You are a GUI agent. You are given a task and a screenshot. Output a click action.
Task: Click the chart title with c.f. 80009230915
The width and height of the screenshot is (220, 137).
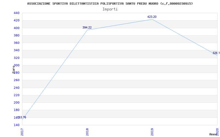pos(110,4)
